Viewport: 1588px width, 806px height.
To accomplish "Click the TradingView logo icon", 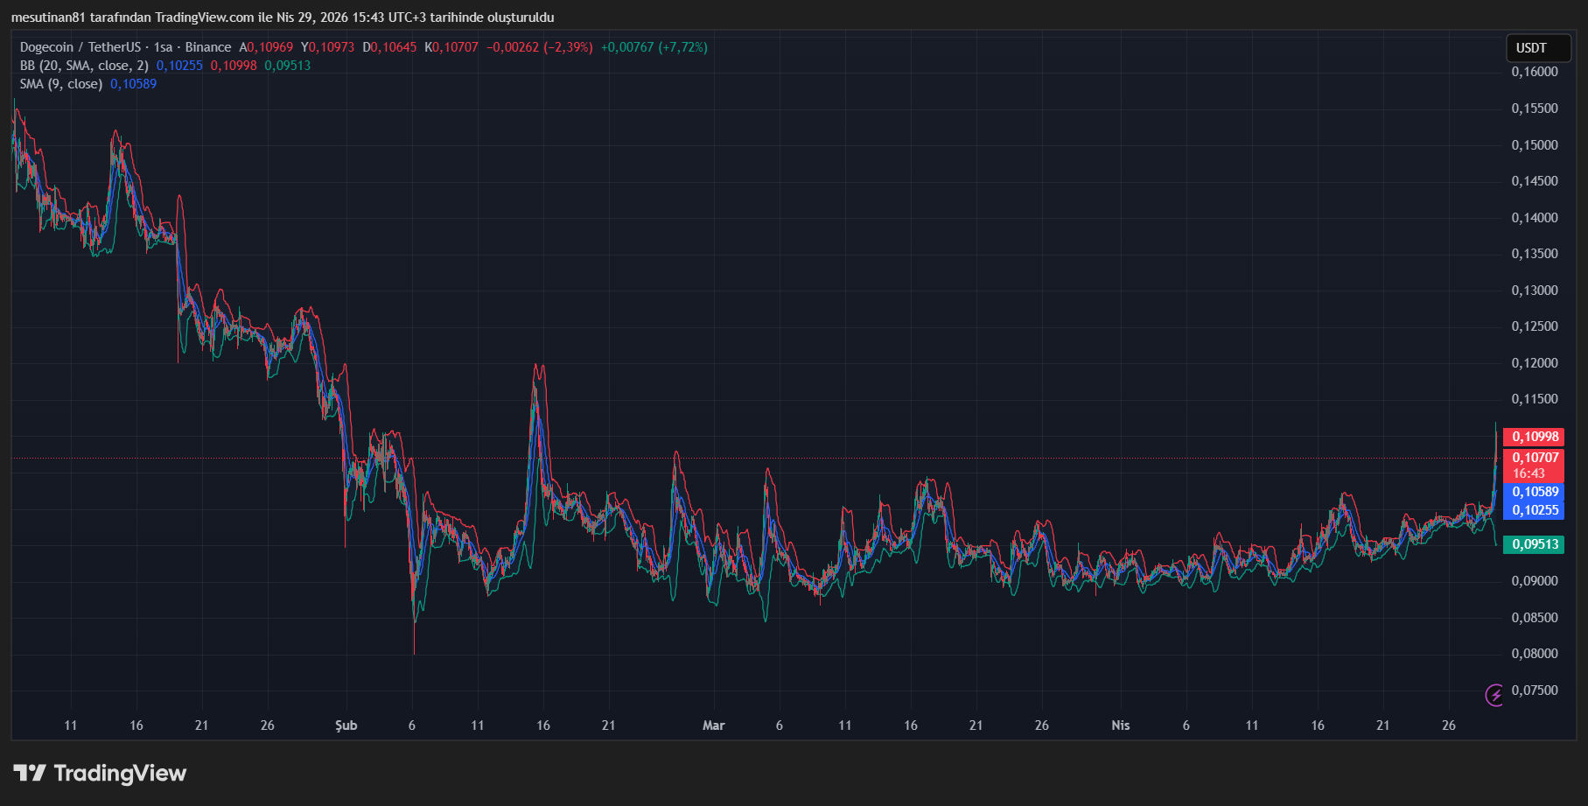I will pyautogui.click(x=30, y=773).
